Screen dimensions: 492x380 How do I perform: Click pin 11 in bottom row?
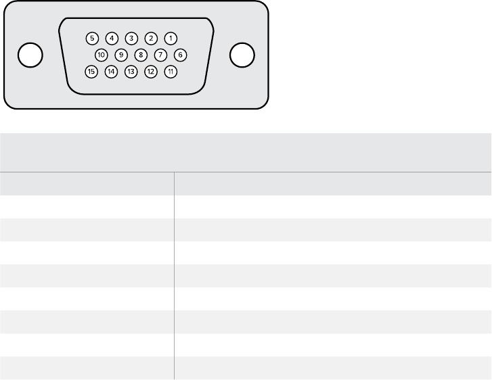click(171, 72)
